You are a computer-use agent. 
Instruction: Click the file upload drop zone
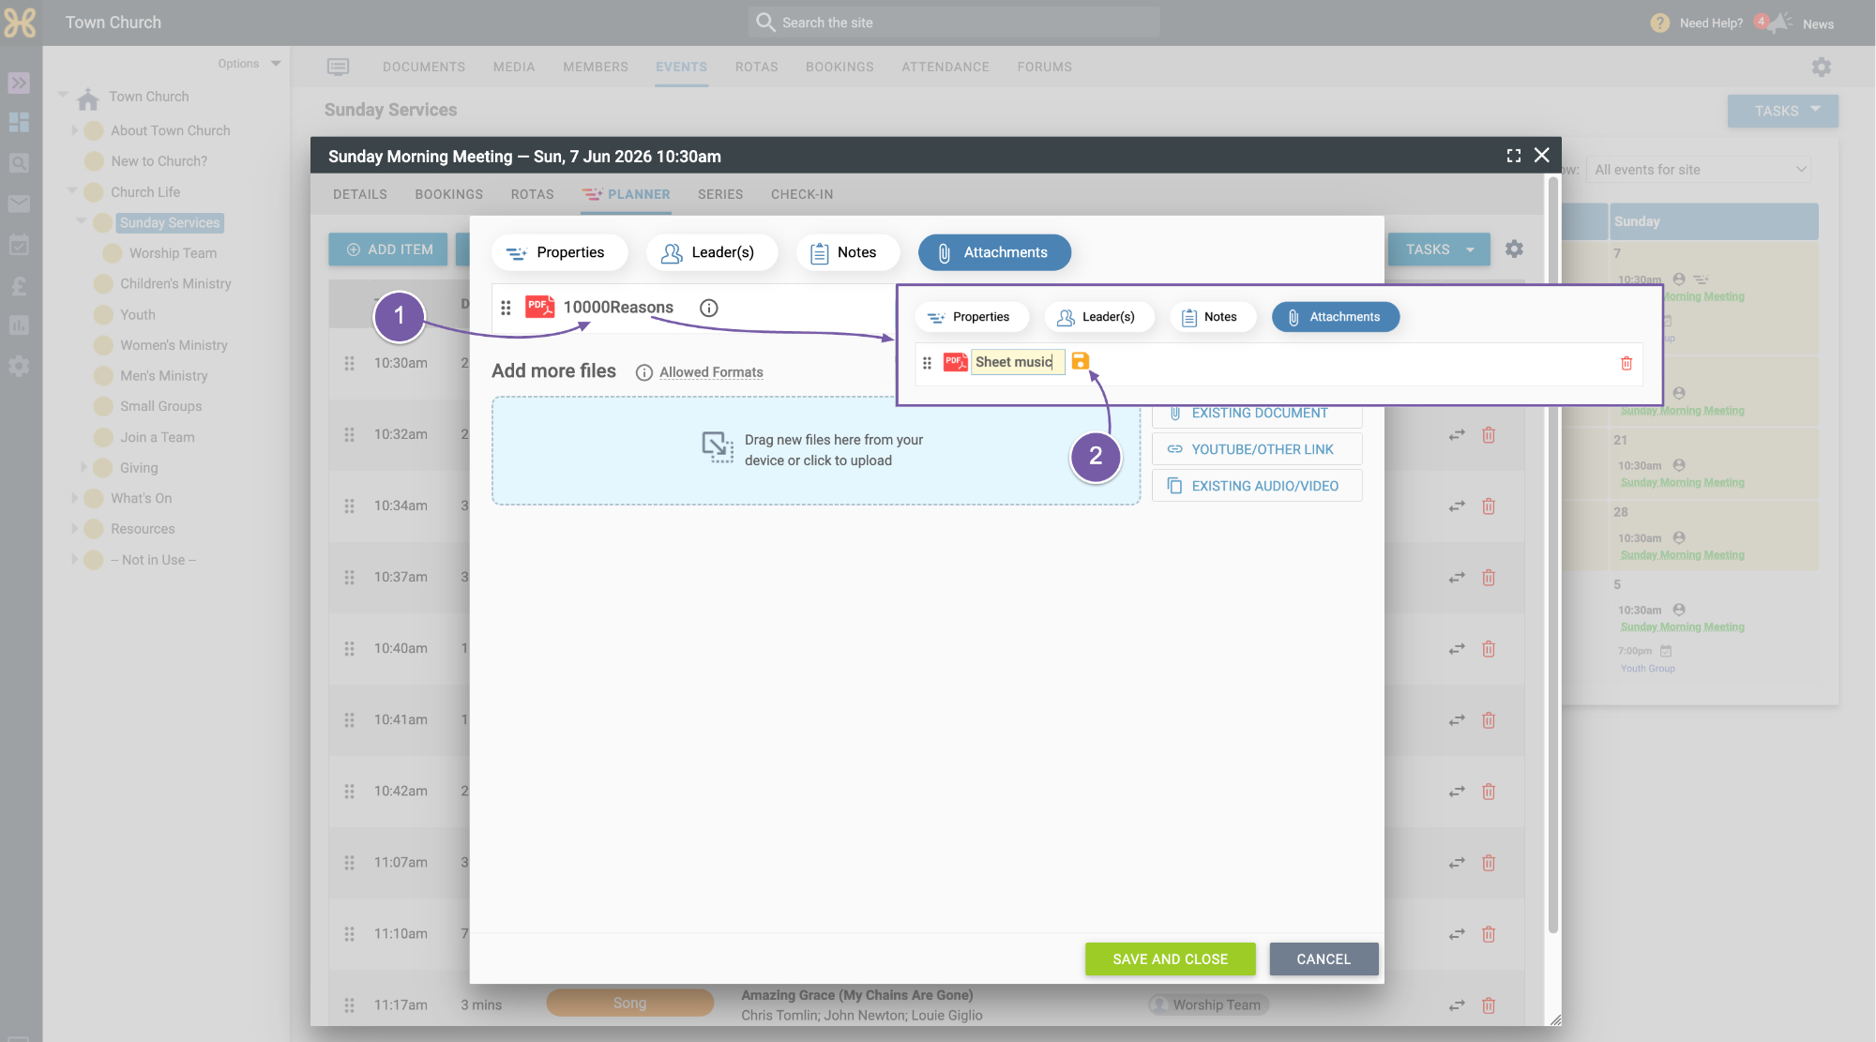coord(816,450)
